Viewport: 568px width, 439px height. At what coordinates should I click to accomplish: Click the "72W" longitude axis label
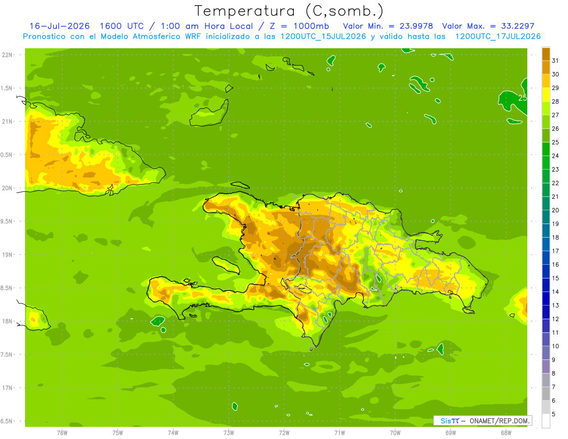pyautogui.click(x=284, y=433)
